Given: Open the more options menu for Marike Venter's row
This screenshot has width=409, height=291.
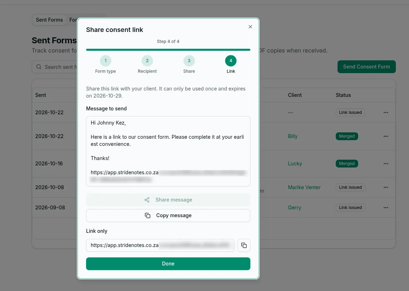Looking at the screenshot, I should click(386, 187).
